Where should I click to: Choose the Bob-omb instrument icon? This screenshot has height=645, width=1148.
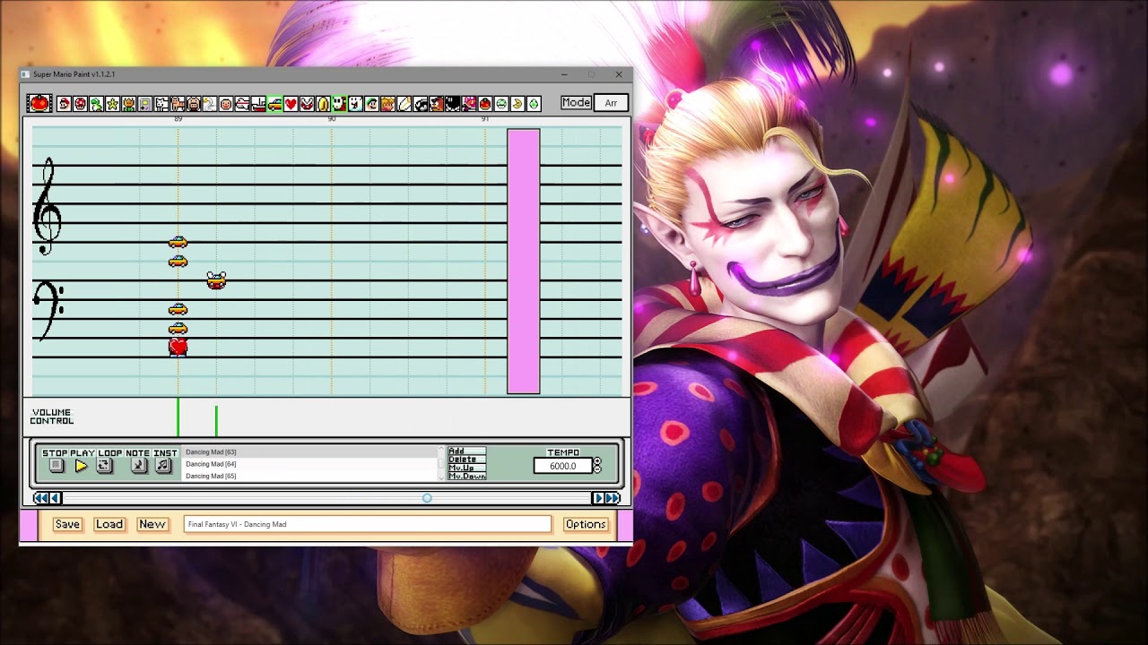[x=452, y=104]
